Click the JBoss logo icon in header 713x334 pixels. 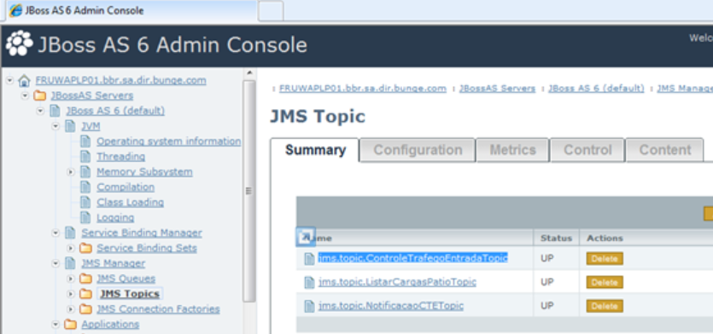19,43
